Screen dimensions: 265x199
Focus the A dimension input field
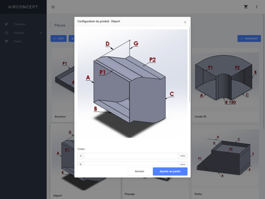point(131,156)
